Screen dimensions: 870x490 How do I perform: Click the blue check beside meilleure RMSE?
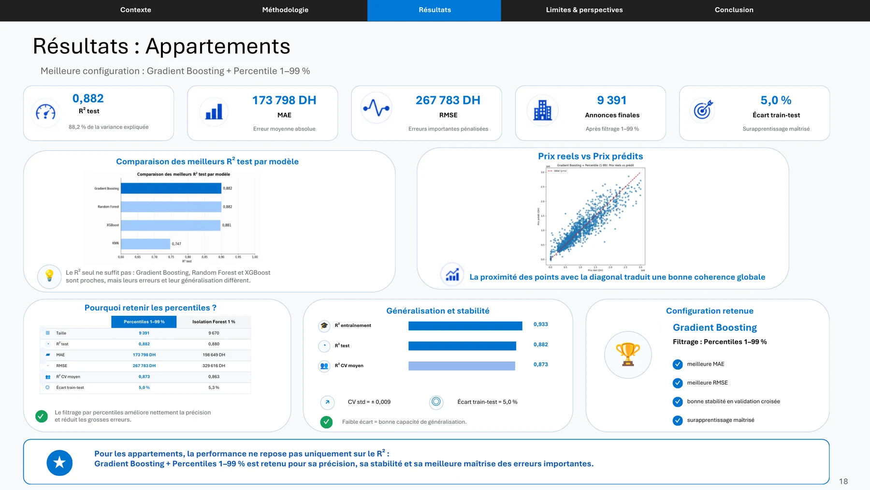[678, 383]
